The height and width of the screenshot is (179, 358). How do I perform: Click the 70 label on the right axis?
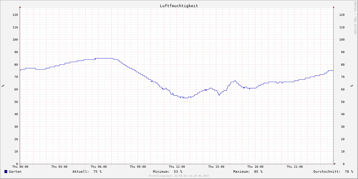tap(343, 77)
